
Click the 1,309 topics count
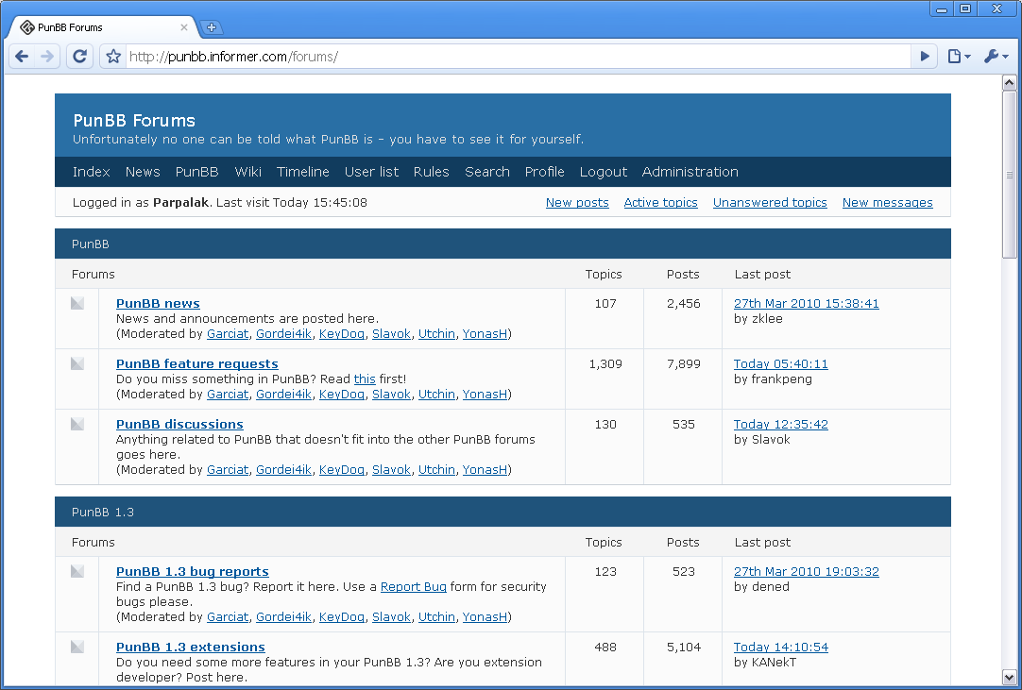click(x=605, y=364)
